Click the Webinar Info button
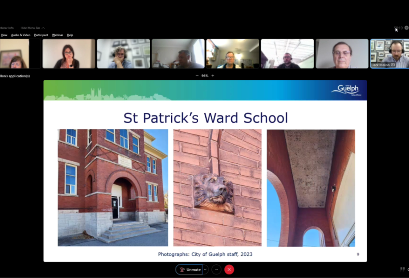This screenshot has height=278, width=409. (6, 28)
